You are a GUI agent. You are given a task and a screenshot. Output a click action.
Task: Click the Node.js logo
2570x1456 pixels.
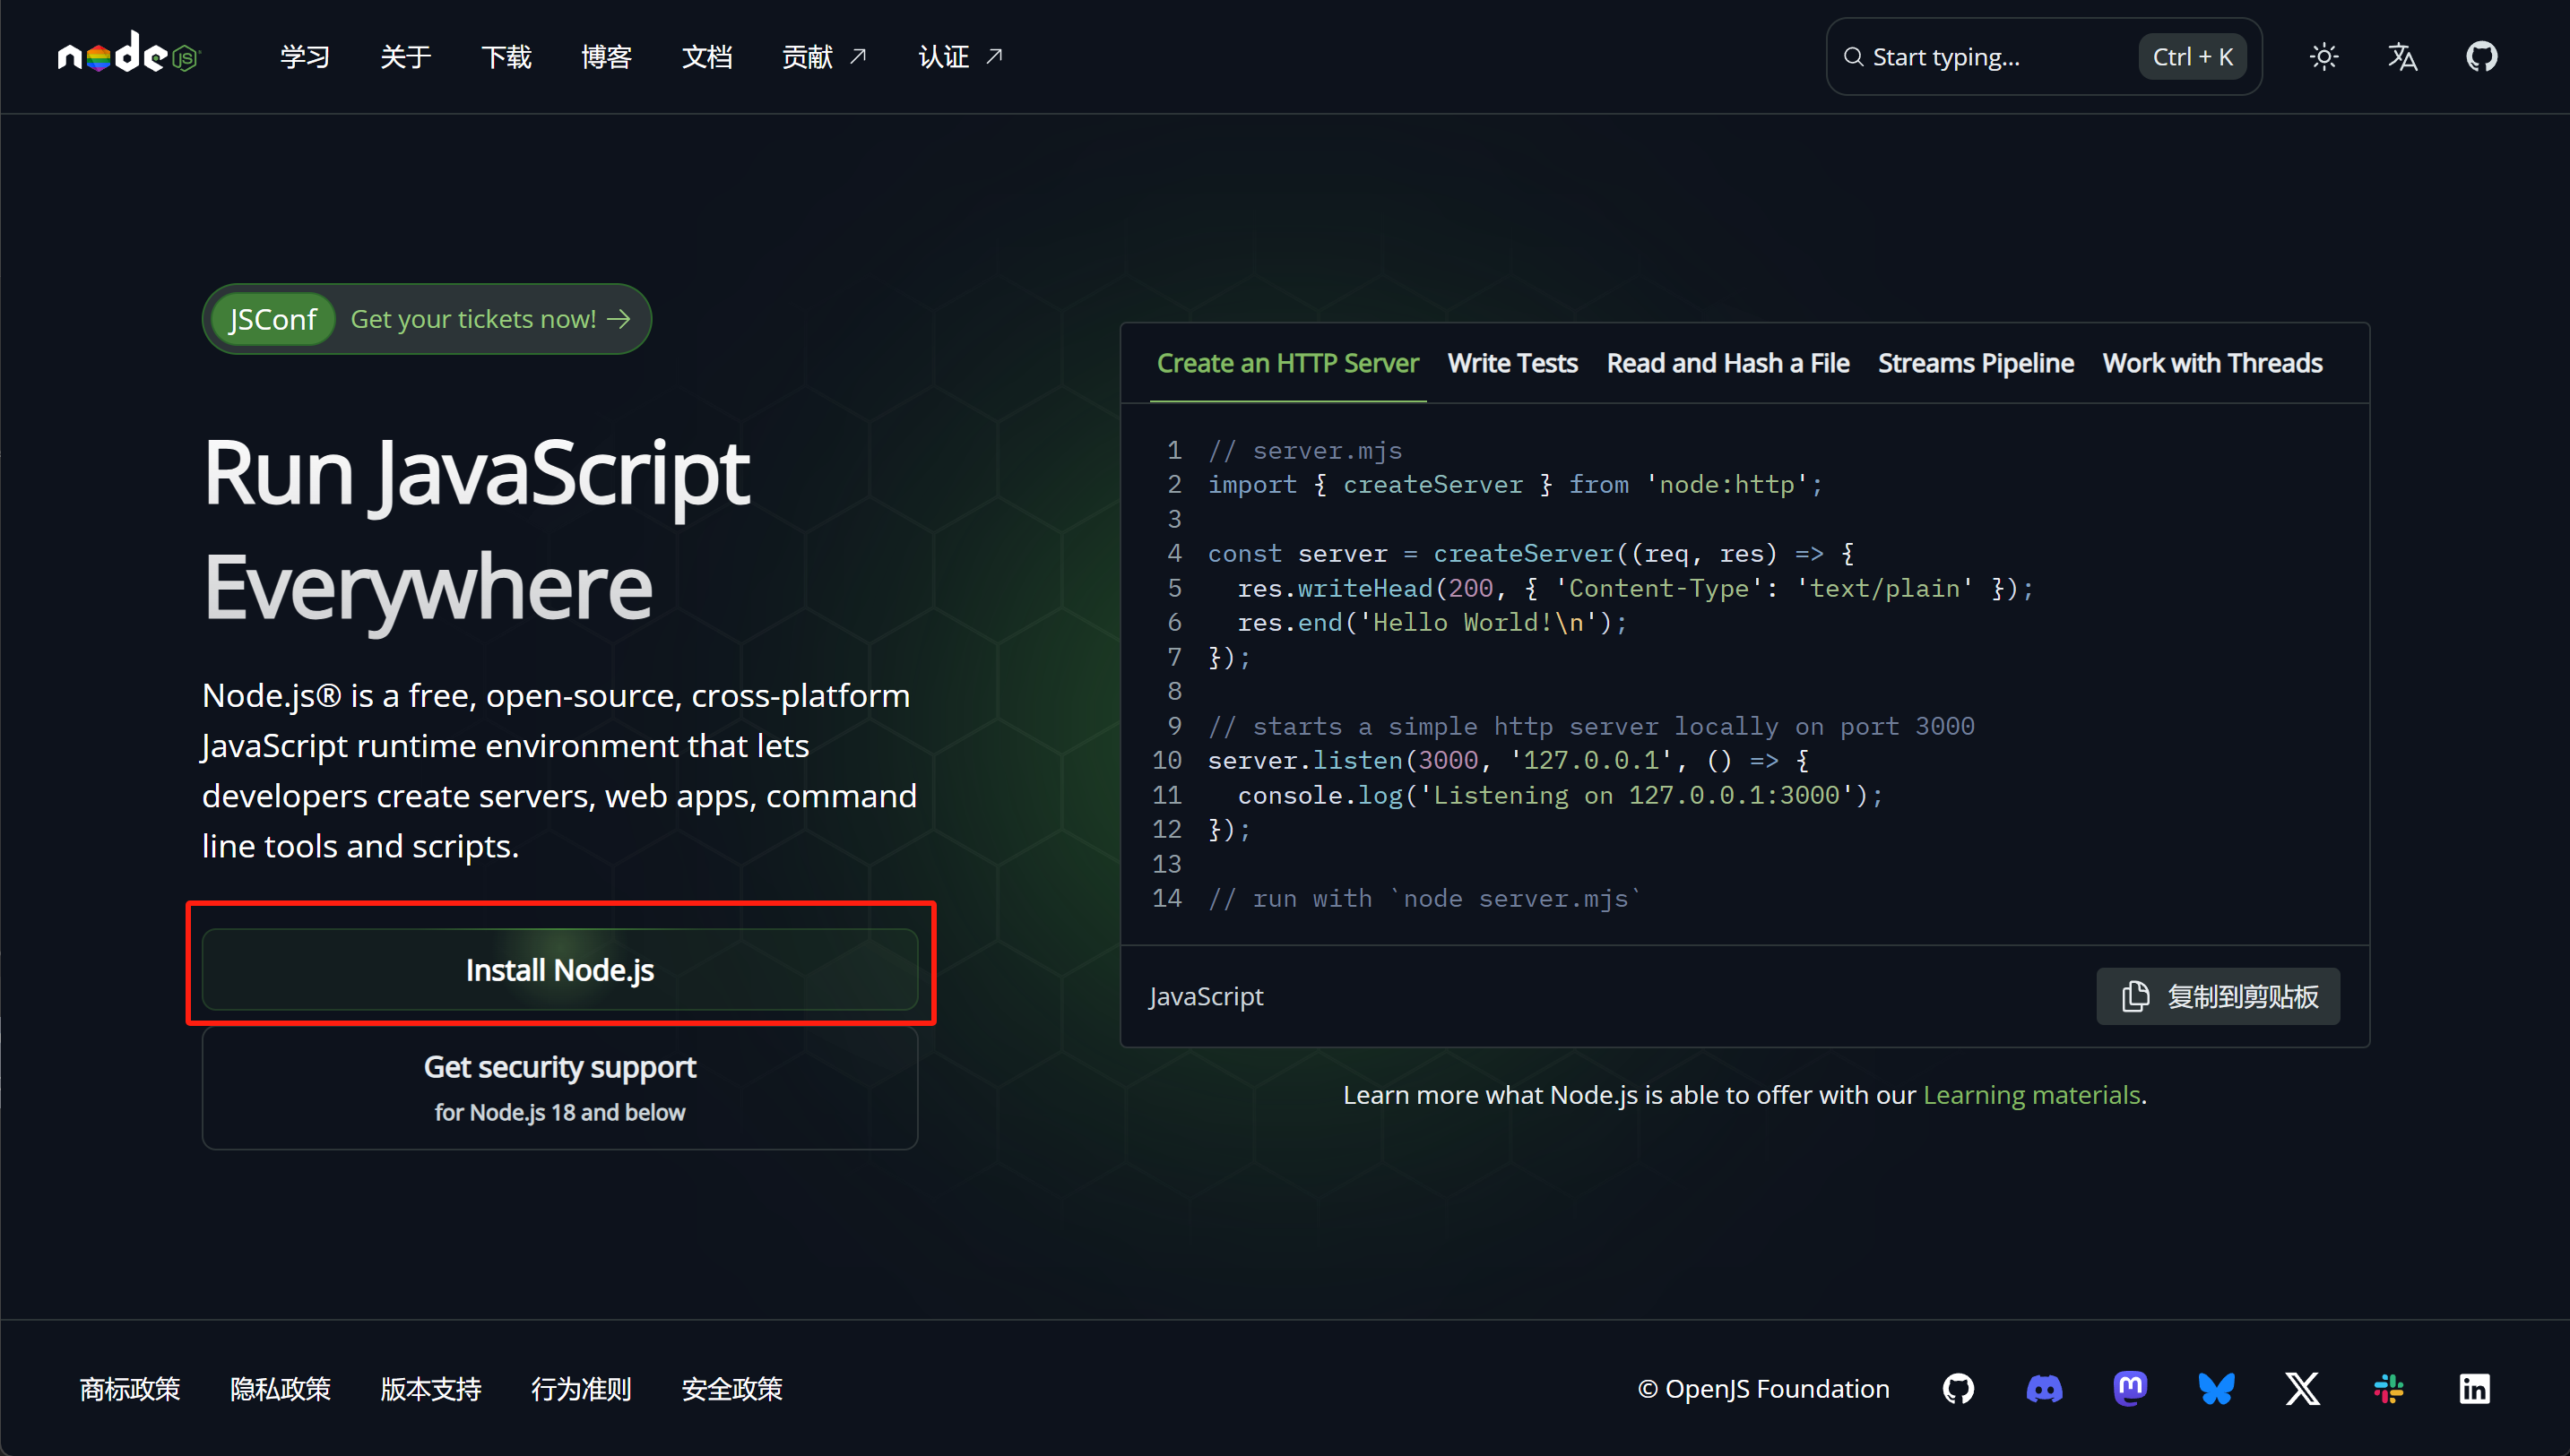[129, 53]
